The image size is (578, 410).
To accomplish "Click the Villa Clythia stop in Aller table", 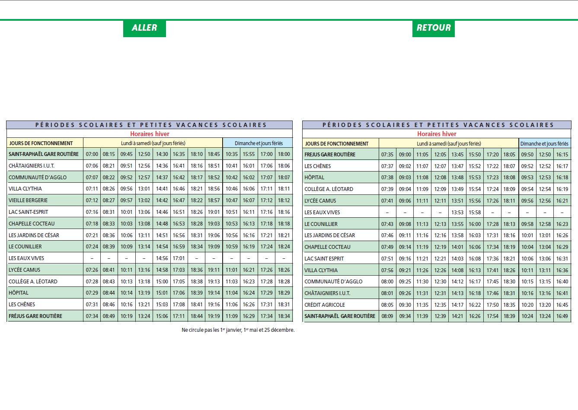I will coord(26,189).
